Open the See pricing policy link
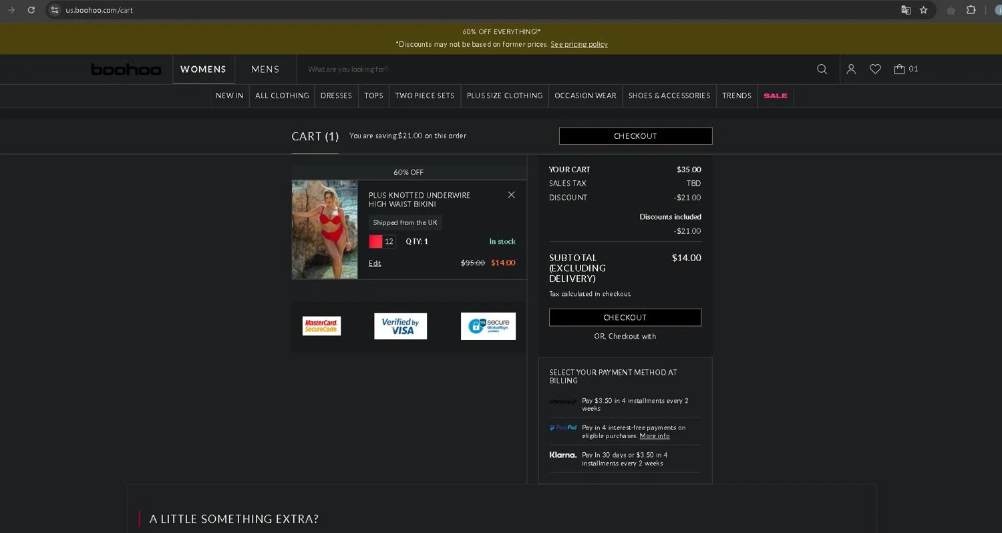 pyautogui.click(x=579, y=44)
